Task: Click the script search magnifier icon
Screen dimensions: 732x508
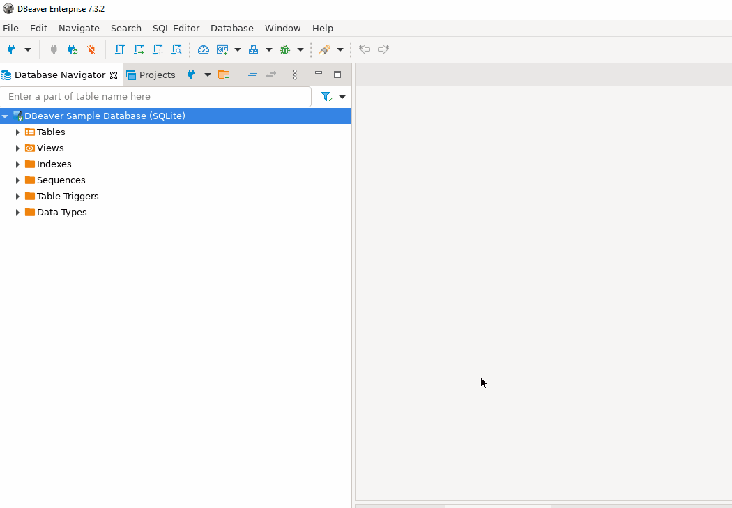Action: point(176,49)
